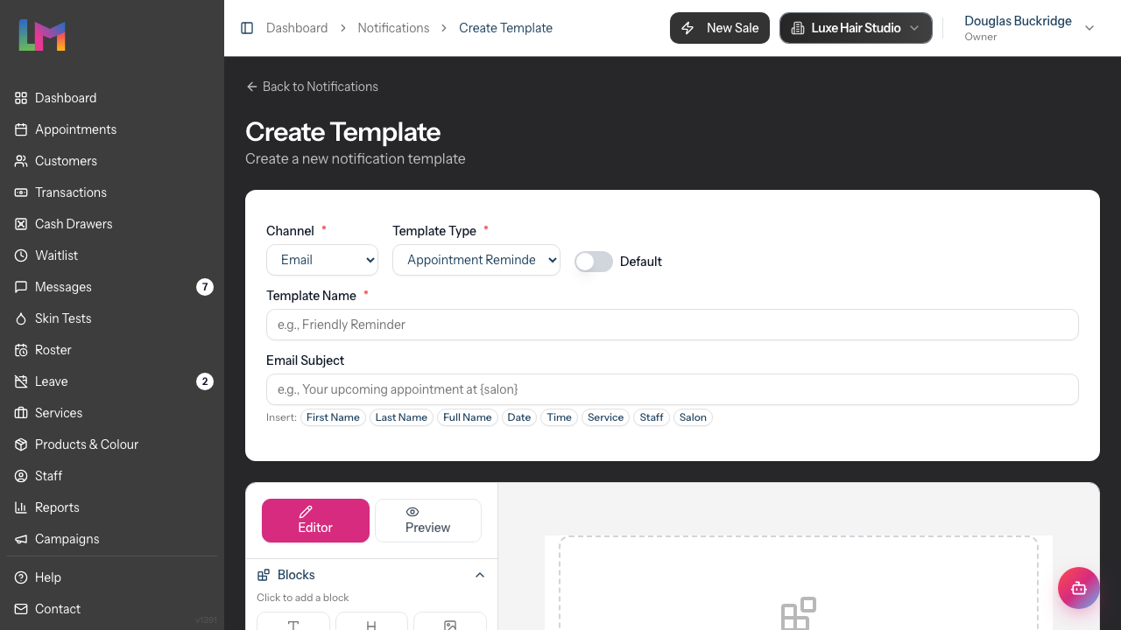1121x630 pixels.
Task: Switch to the Preview tab
Action: 428,521
